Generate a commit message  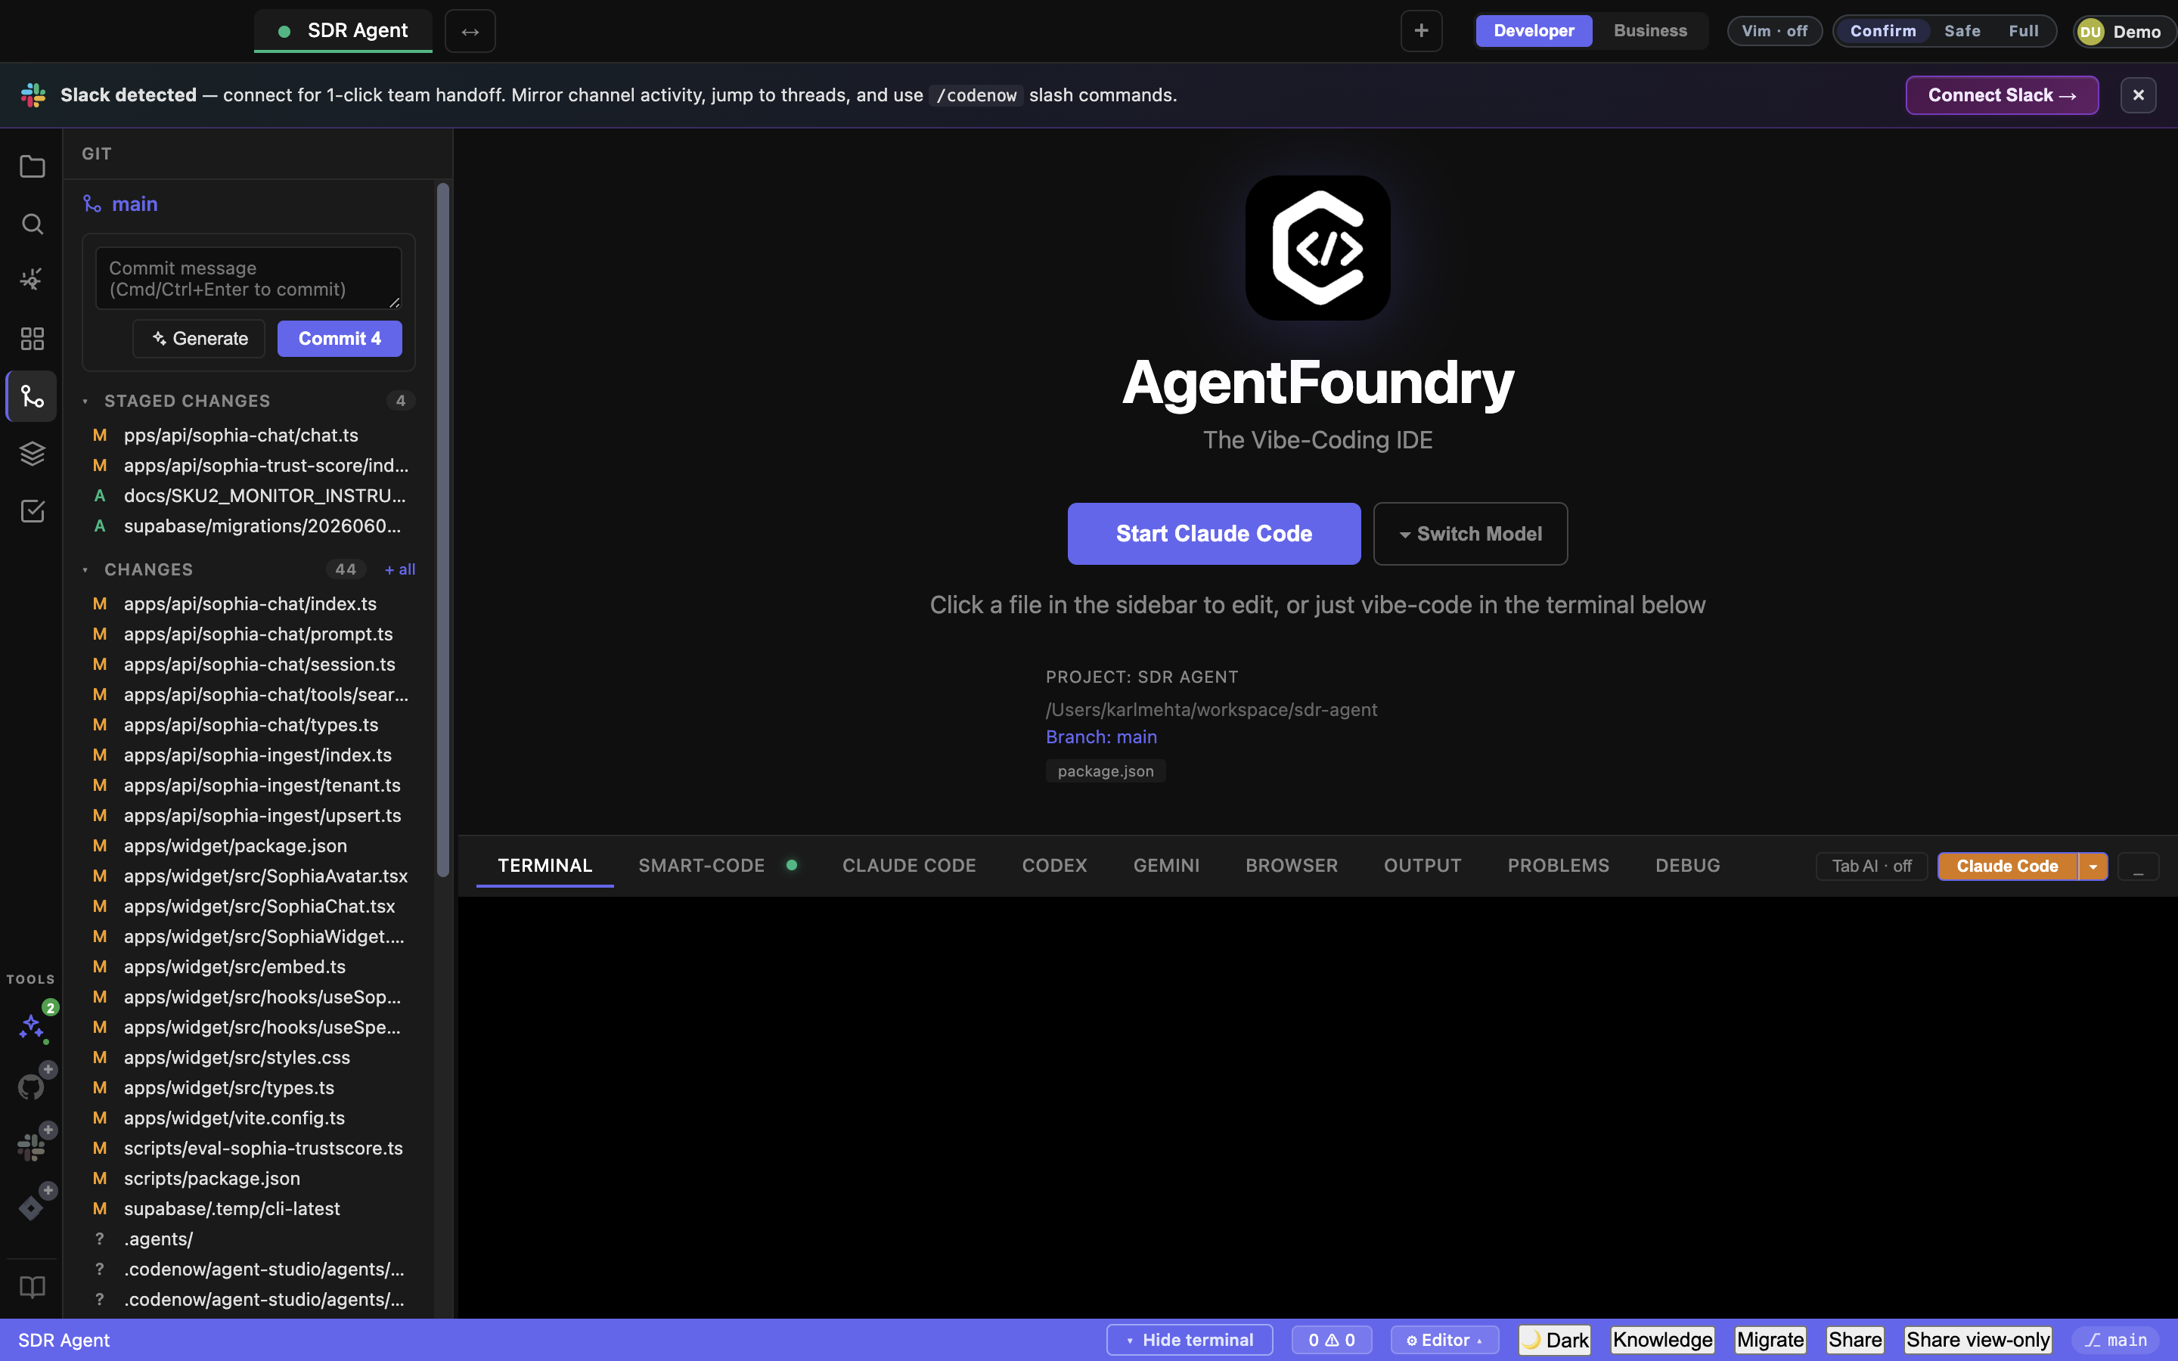click(199, 339)
